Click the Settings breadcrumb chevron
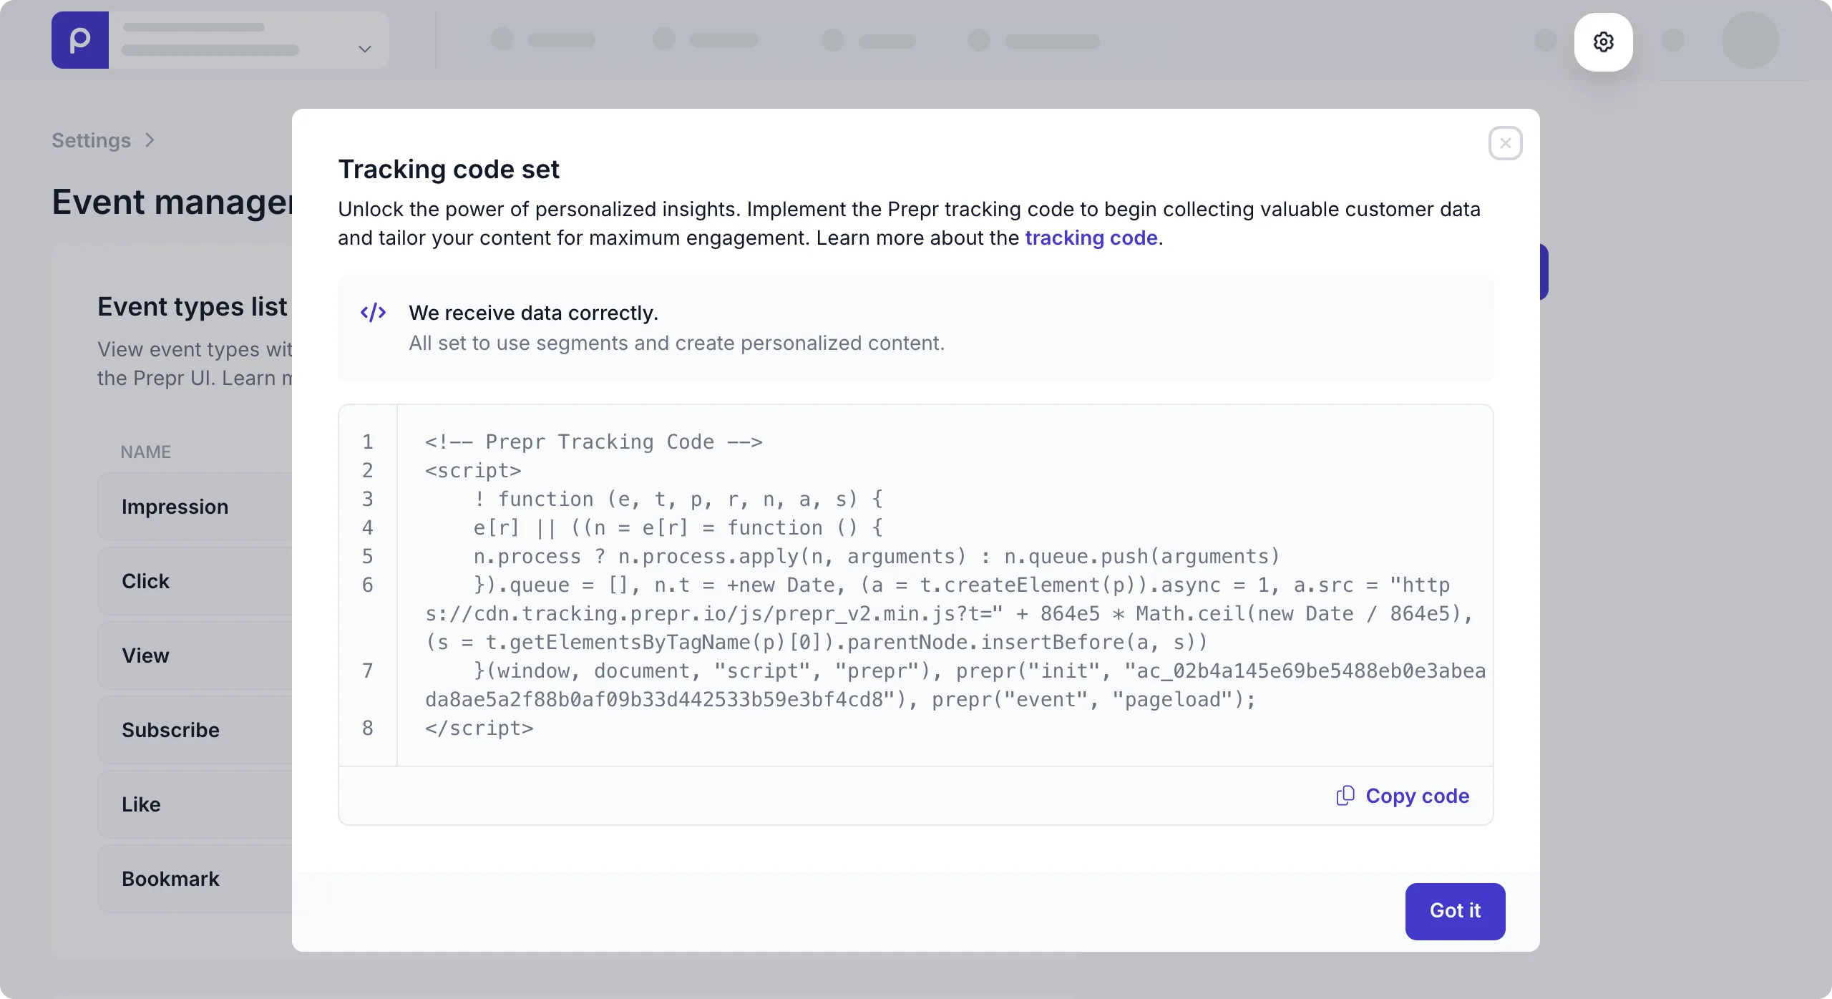 point(150,140)
